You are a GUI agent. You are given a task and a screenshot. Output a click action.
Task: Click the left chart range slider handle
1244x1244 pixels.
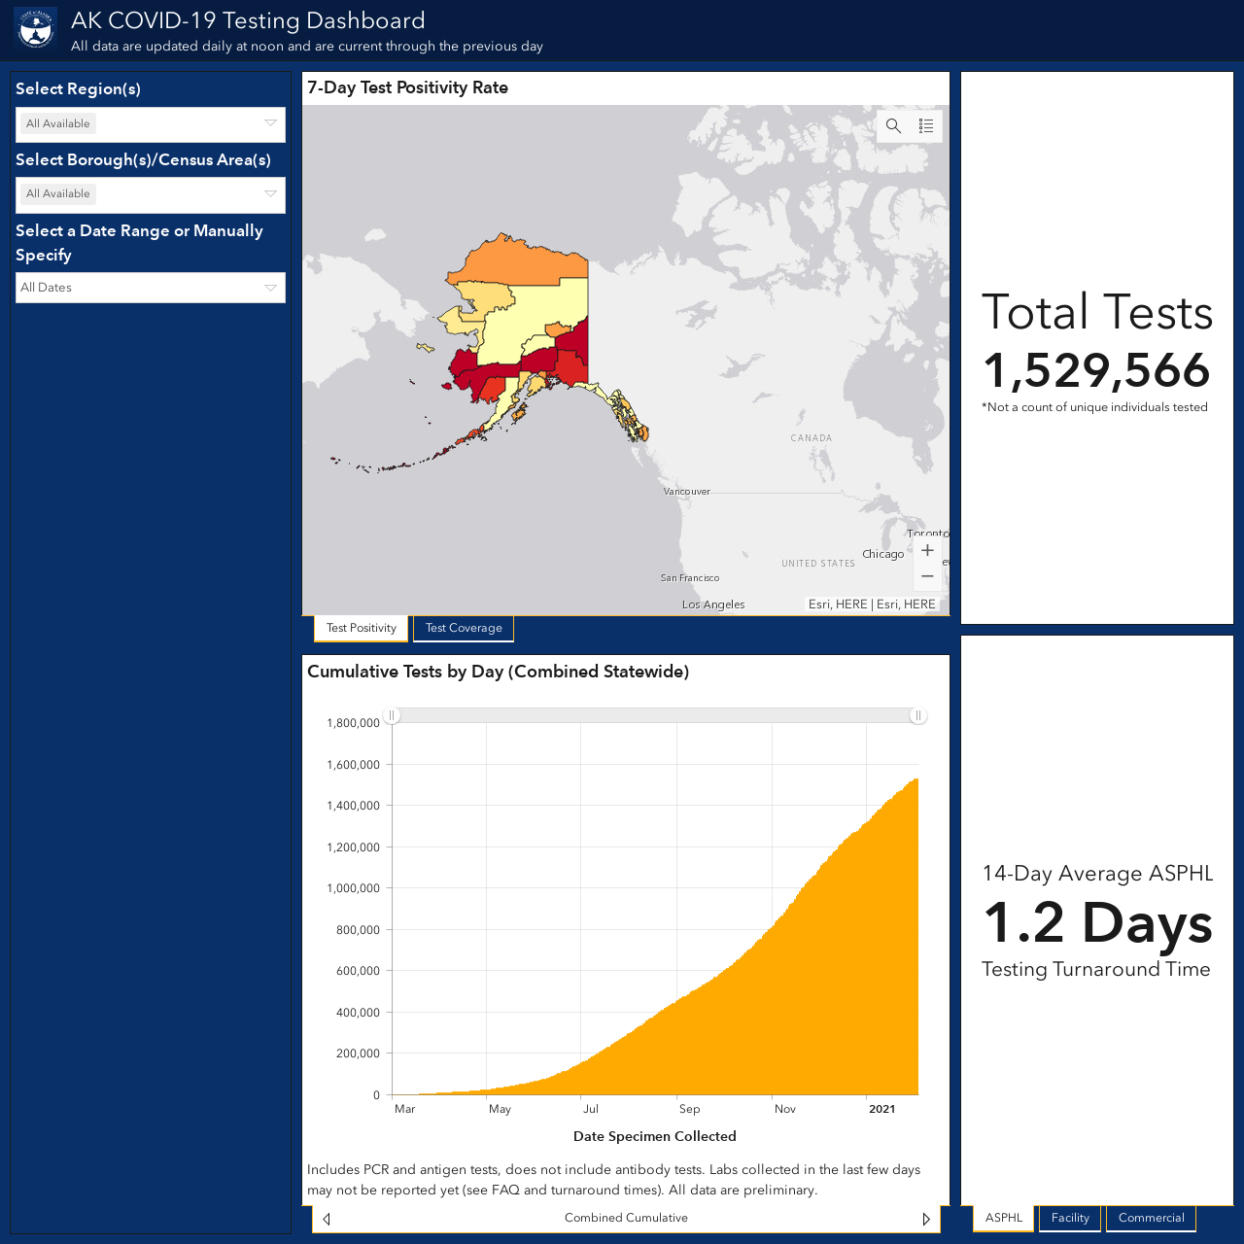tap(392, 715)
